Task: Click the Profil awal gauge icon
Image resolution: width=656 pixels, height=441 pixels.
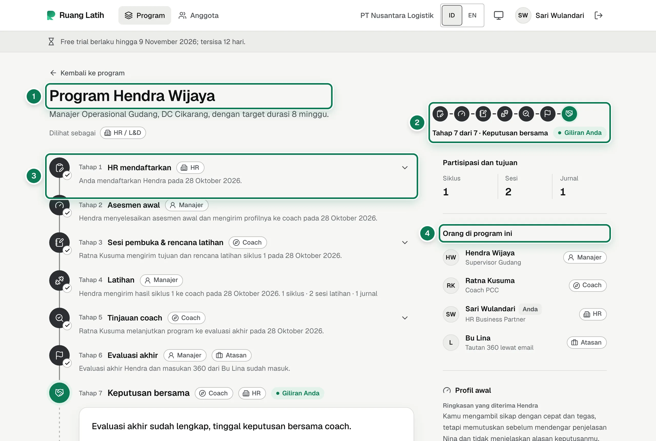Action: tap(447, 390)
